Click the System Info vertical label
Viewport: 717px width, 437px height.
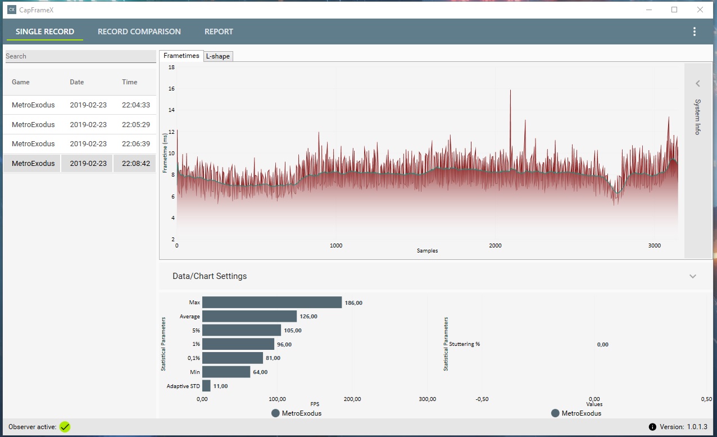tap(698, 117)
